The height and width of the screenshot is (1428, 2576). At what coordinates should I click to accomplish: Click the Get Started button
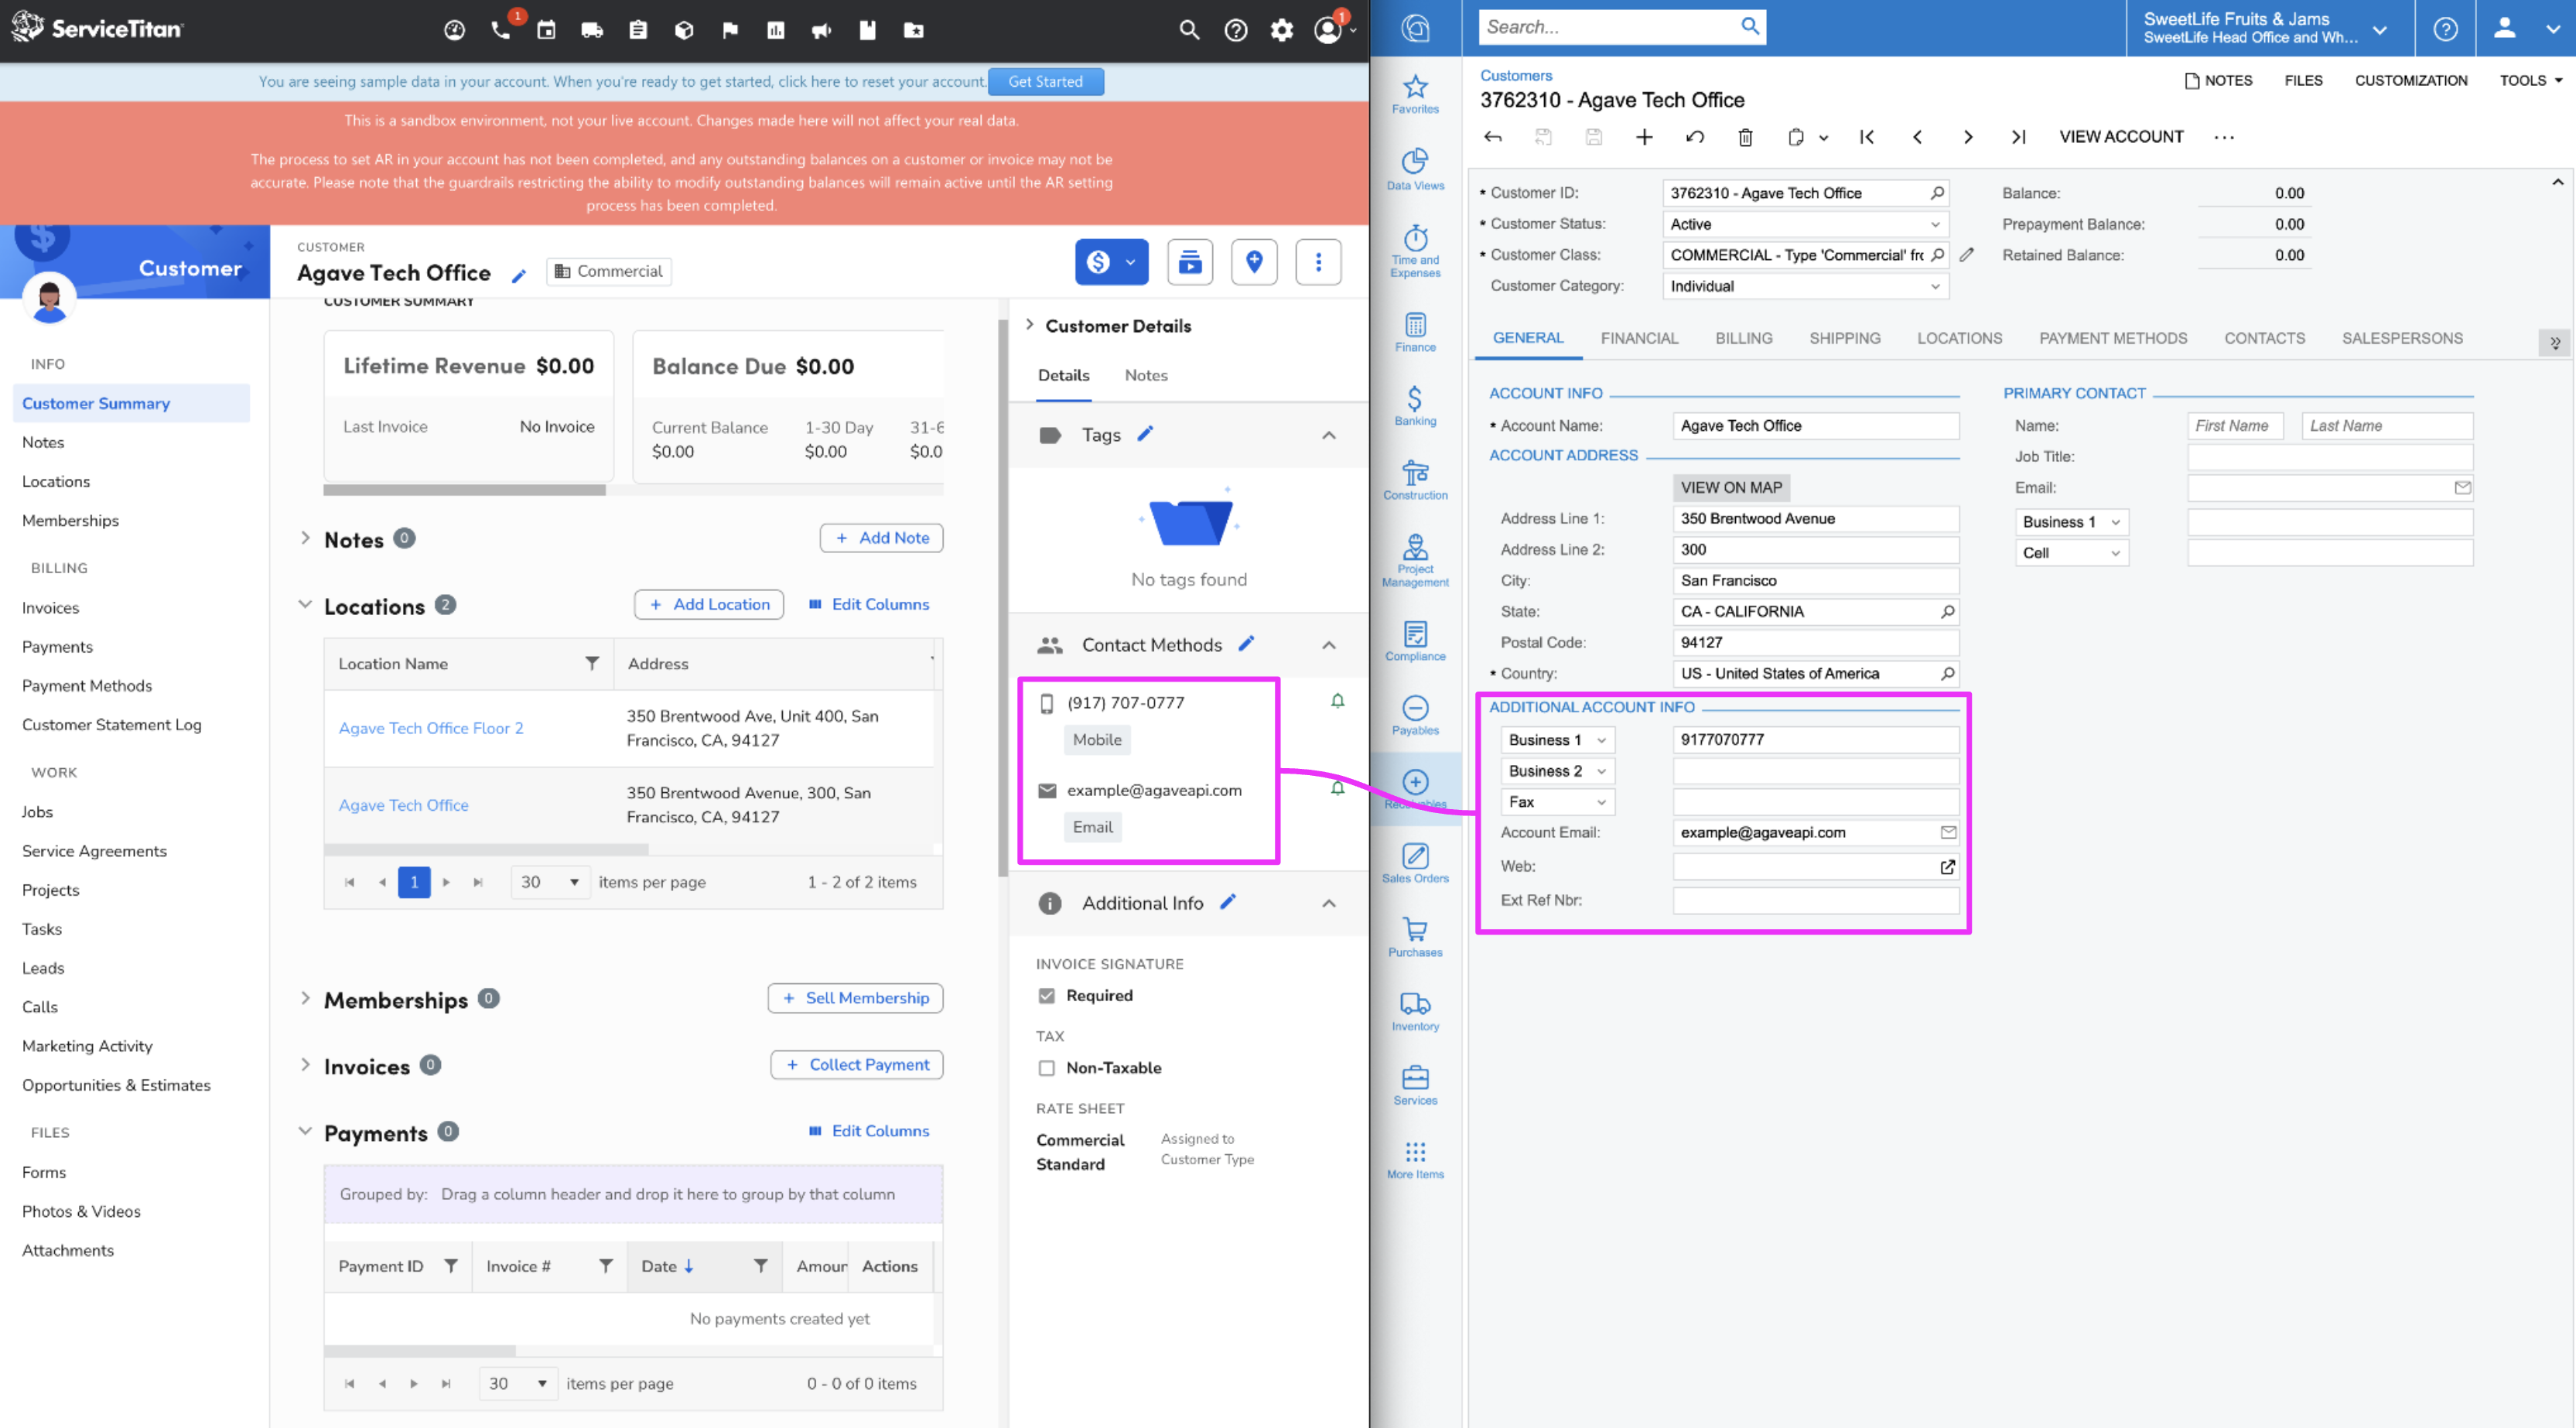click(x=1045, y=81)
